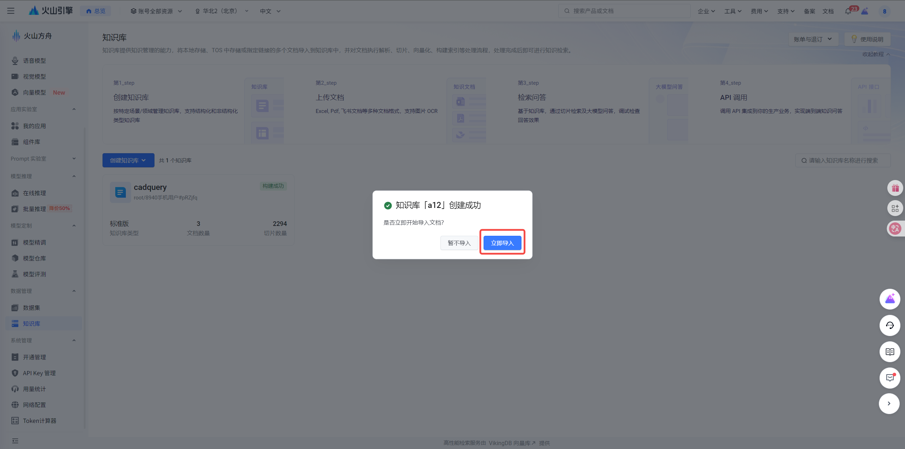This screenshot has height=449, width=905.
Task: Click the 在线推理 sidebar icon
Action: tap(15, 193)
